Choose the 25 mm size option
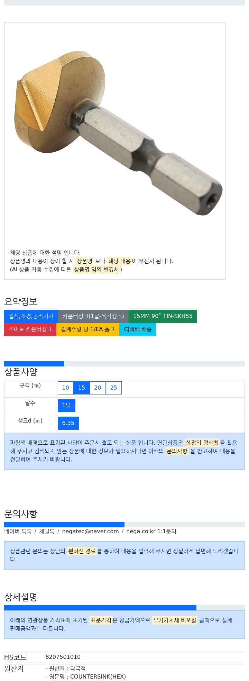Screen dimensions: 249x681 tap(114, 388)
